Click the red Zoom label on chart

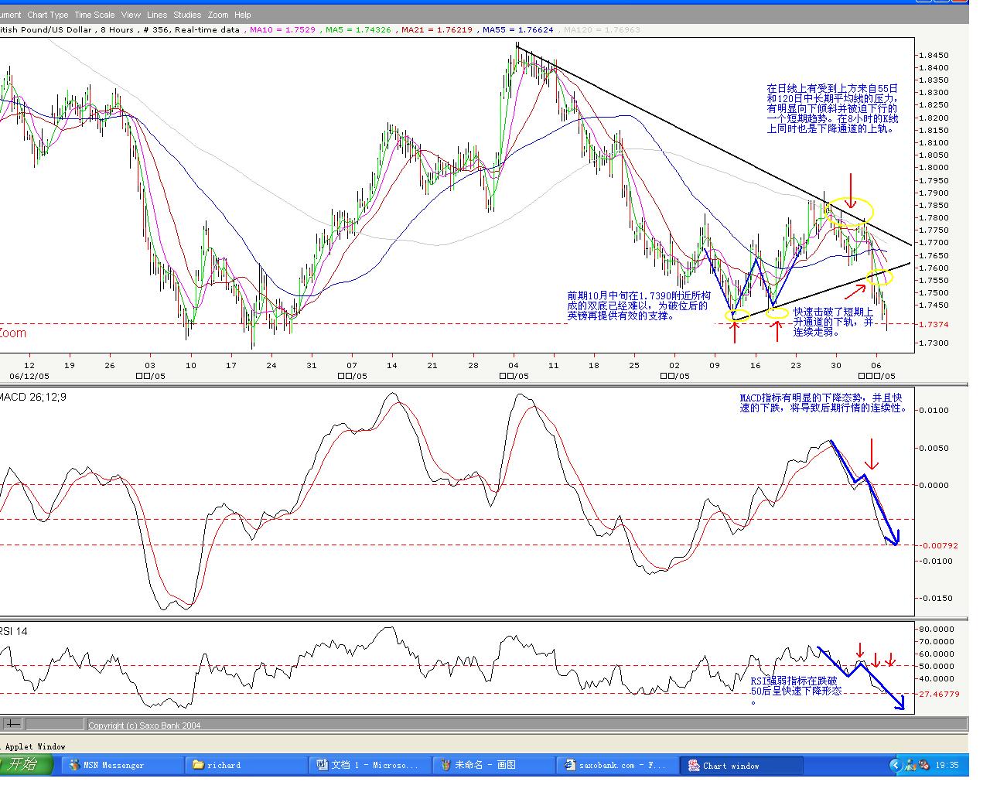13,333
